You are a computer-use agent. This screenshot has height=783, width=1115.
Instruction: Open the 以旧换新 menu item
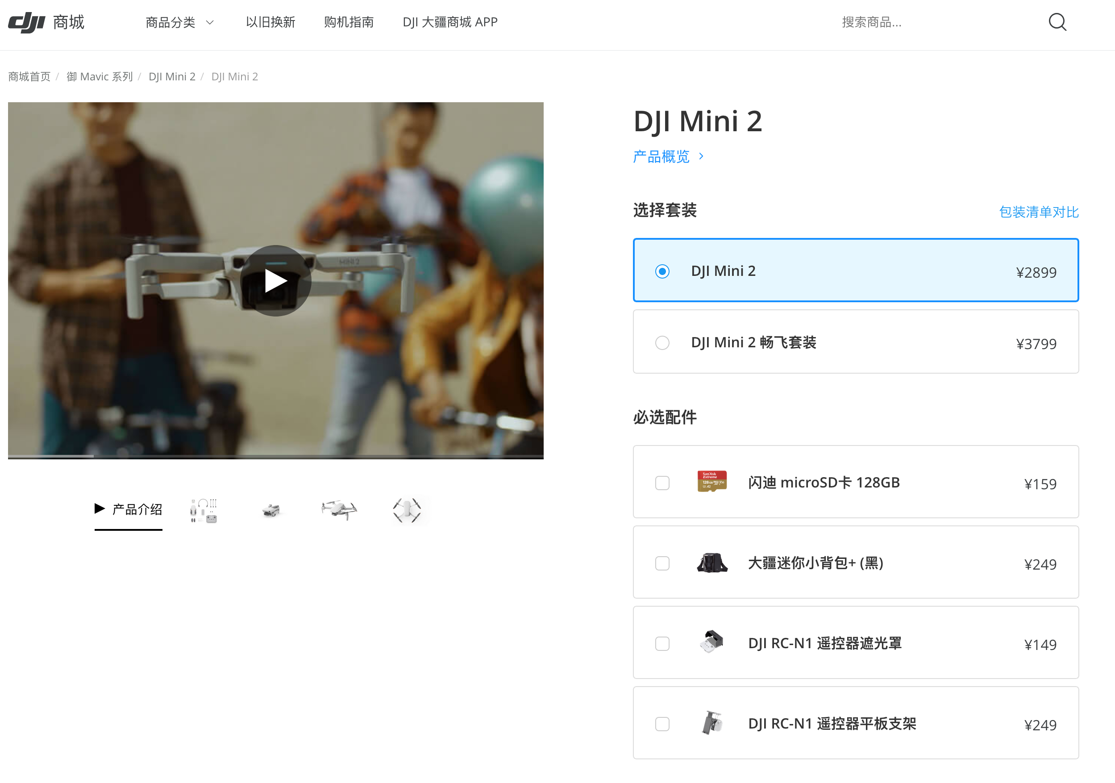click(x=270, y=22)
